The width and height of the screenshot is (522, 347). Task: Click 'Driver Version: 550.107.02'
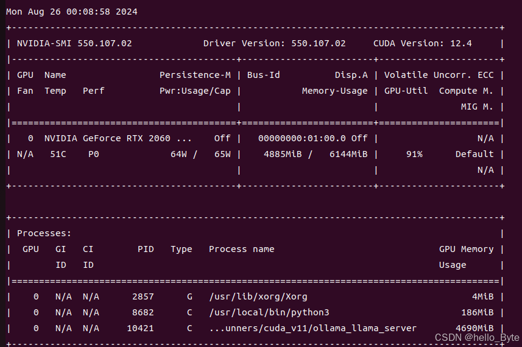coord(275,43)
